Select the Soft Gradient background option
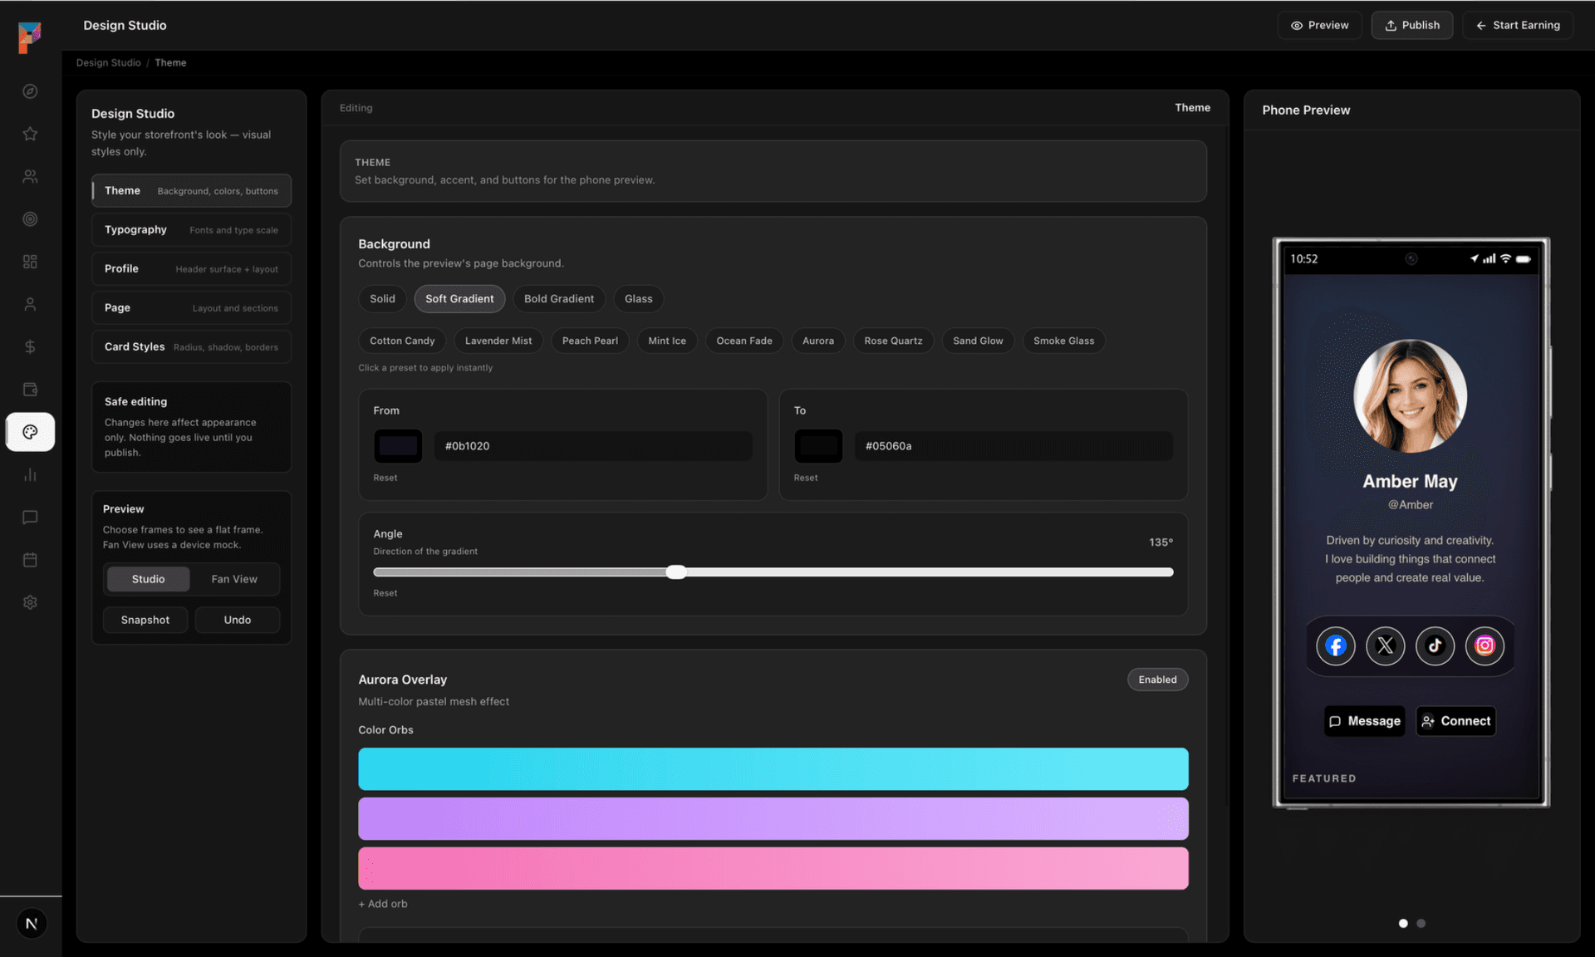Viewport: 1595px width, 957px height. click(x=459, y=298)
